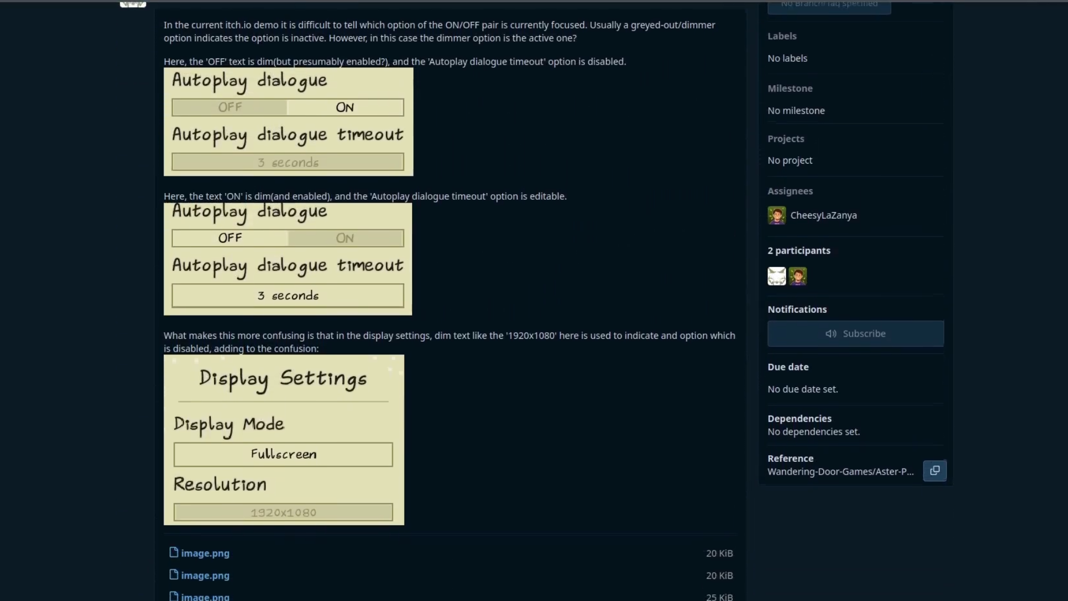Click the paragraph starting 'In the current itch.io demo'

click(439, 32)
